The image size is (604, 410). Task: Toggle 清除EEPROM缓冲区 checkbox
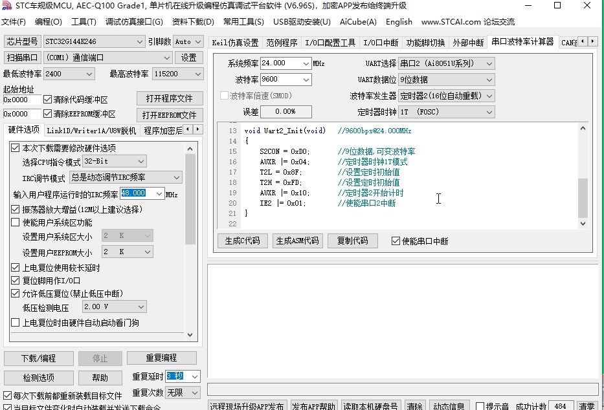[x=47, y=114]
